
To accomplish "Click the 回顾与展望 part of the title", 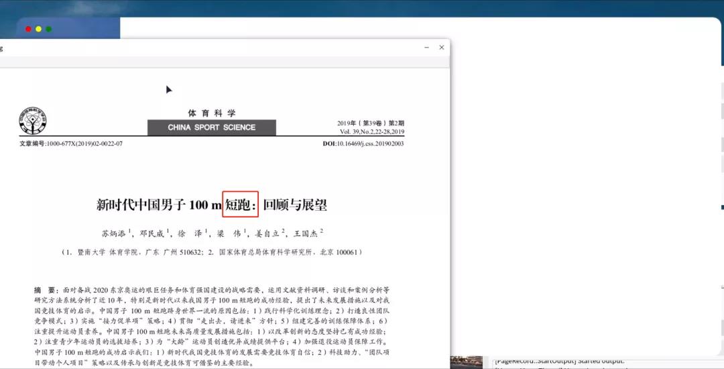I will pos(294,205).
